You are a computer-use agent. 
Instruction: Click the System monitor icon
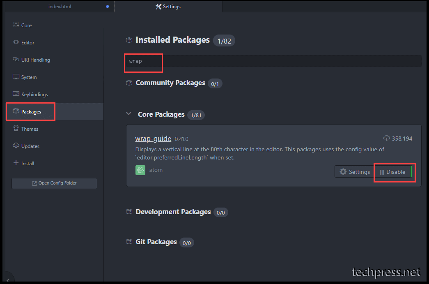tap(16, 77)
